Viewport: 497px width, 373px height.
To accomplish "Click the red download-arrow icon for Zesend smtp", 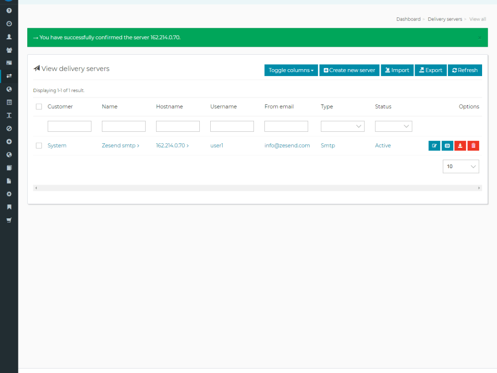I will [x=460, y=146].
